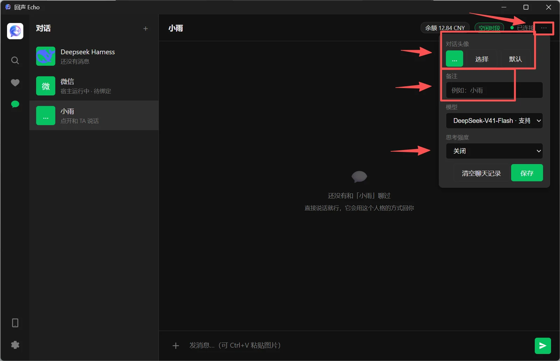Click the 对话 panel heading

pos(43,28)
